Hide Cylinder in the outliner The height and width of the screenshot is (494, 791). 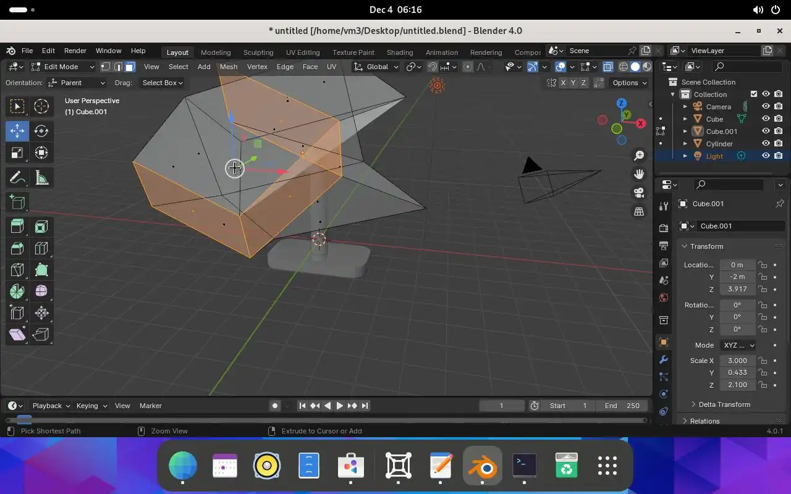[x=766, y=143]
